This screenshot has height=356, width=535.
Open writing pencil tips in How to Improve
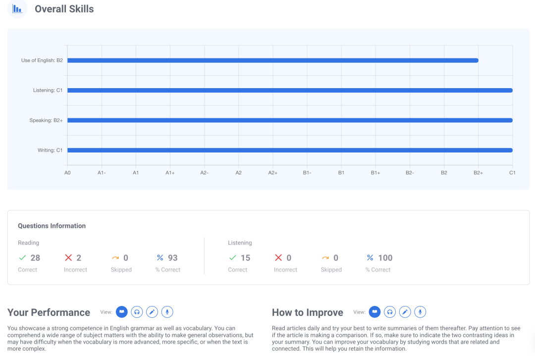405,312
